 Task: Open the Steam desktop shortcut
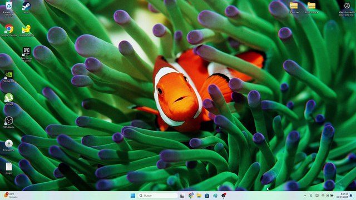pos(27,7)
